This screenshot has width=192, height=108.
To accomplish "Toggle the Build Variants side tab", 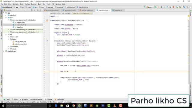I will pos(1,80).
